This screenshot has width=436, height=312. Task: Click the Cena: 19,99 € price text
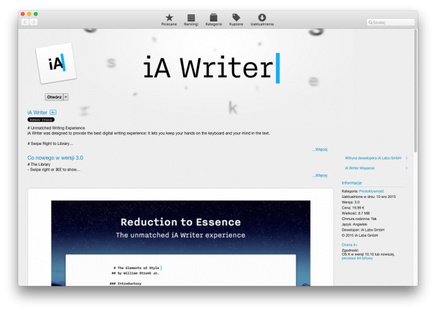tap(353, 208)
